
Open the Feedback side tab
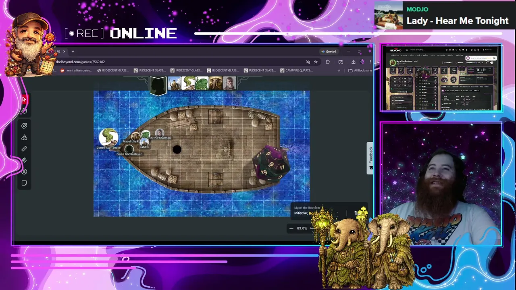click(370, 158)
